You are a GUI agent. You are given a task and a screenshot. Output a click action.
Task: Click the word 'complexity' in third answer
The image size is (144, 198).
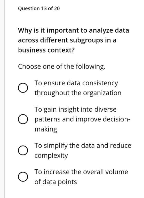click(x=51, y=156)
